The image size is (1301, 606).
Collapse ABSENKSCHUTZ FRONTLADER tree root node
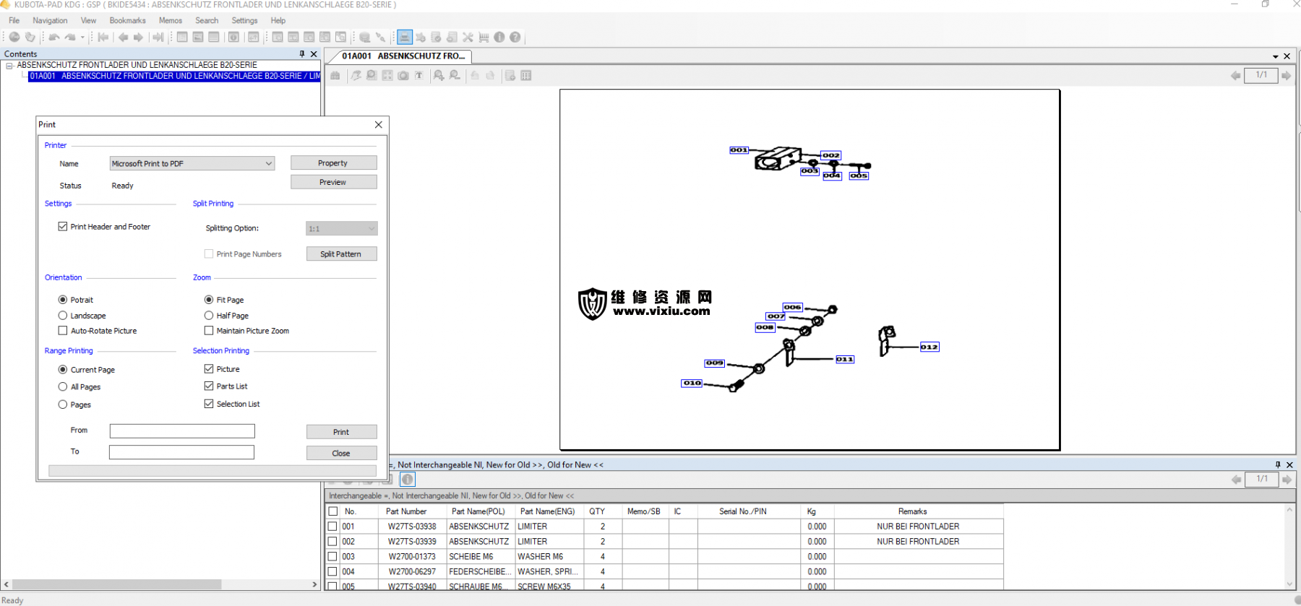coord(9,65)
